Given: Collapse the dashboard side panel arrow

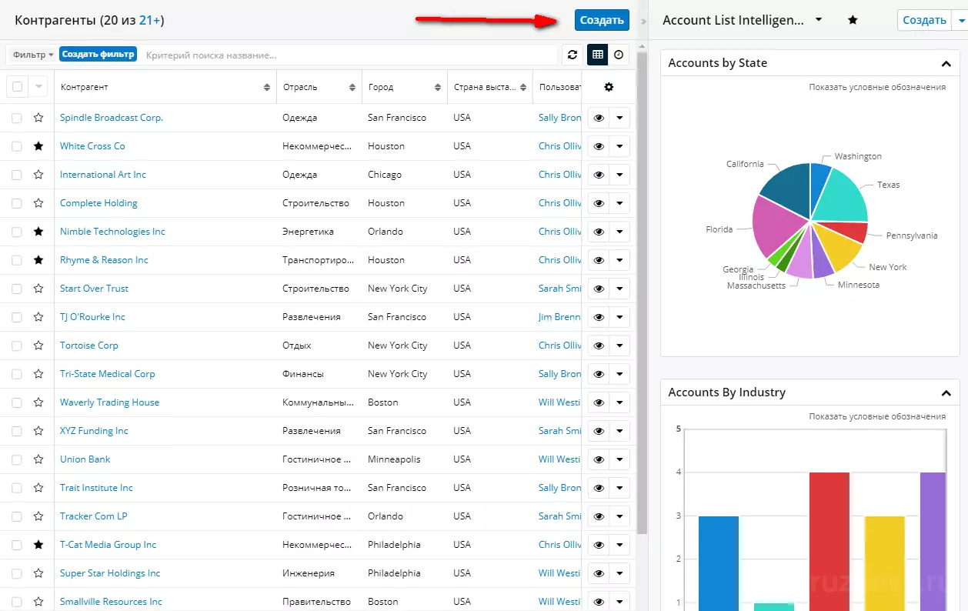Looking at the screenshot, I should 643,21.
